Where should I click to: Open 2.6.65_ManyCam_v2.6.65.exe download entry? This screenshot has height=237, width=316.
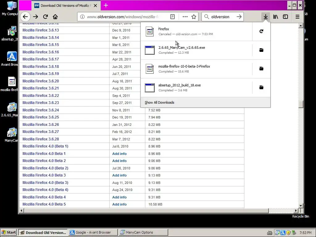(197, 50)
